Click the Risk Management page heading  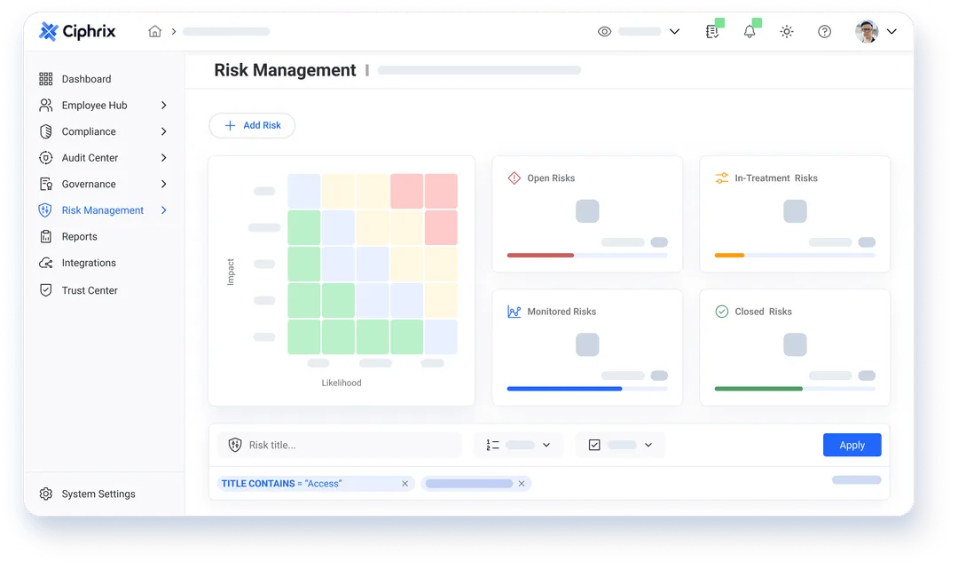pos(285,70)
